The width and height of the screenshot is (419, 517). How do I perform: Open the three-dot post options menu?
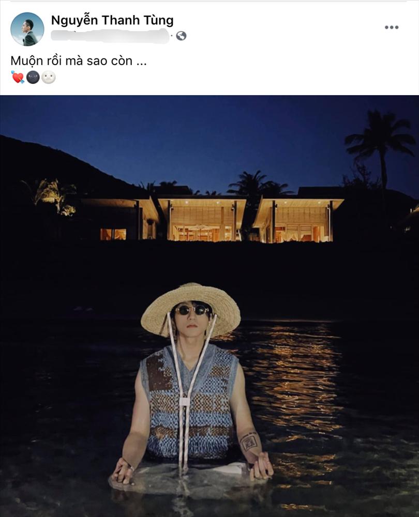(x=391, y=27)
